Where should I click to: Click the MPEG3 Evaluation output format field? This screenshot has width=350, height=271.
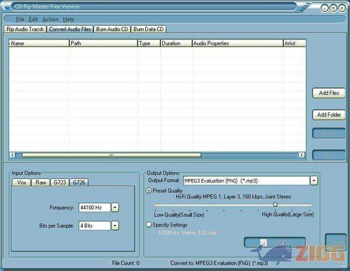tap(246, 181)
